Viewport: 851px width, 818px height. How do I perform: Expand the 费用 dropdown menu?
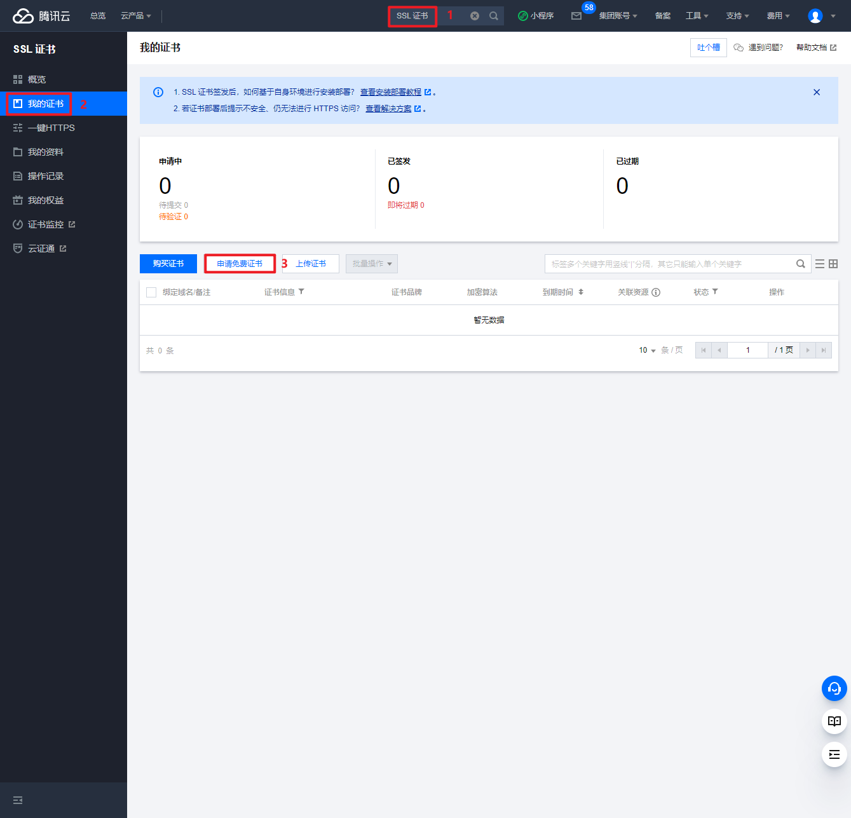[779, 16]
